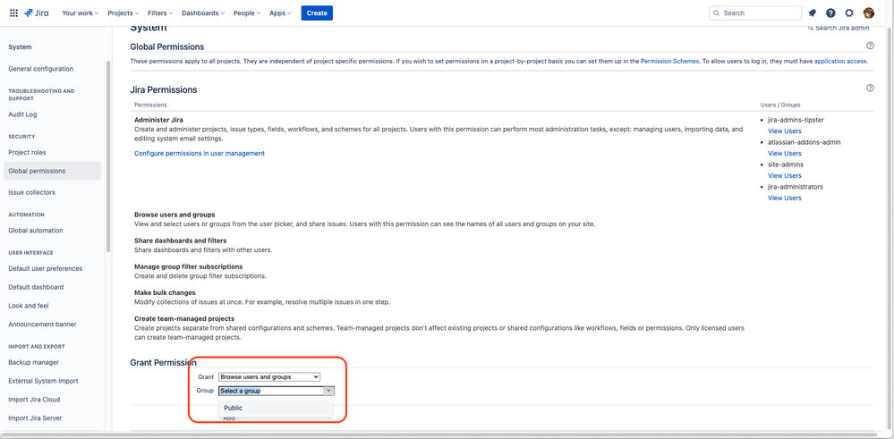
Task: Open the help question mark menu
Action: point(830,13)
